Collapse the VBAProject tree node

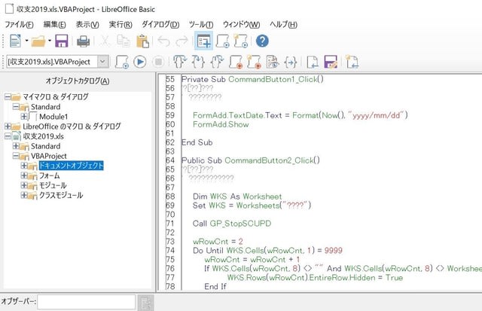point(16,156)
